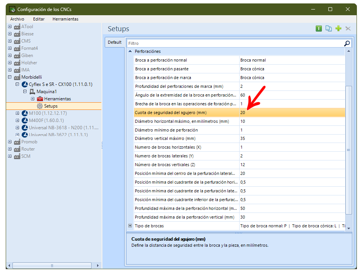Image resolution: width=363 pixels, height=276 pixels.
Task: Click the Biesse factory icon
Action: pyautogui.click(x=17, y=34)
